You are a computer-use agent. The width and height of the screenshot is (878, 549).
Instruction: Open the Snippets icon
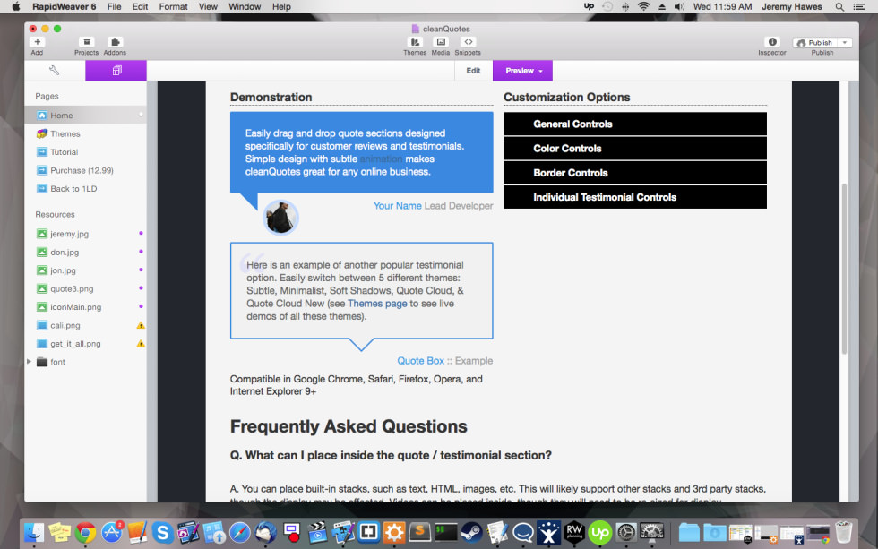click(468, 42)
